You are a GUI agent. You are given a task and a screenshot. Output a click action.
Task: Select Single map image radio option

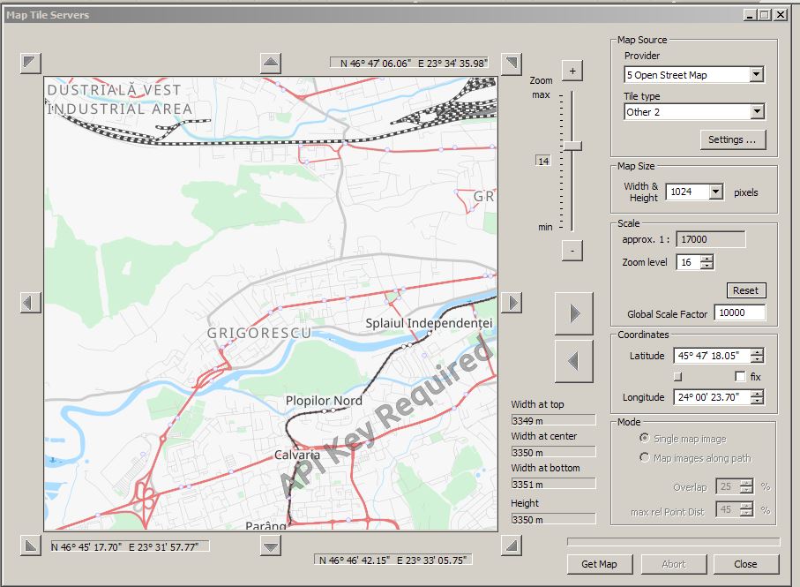click(645, 438)
